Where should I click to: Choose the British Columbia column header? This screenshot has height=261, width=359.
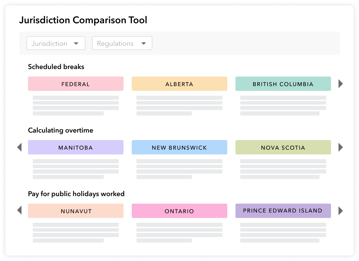click(283, 84)
